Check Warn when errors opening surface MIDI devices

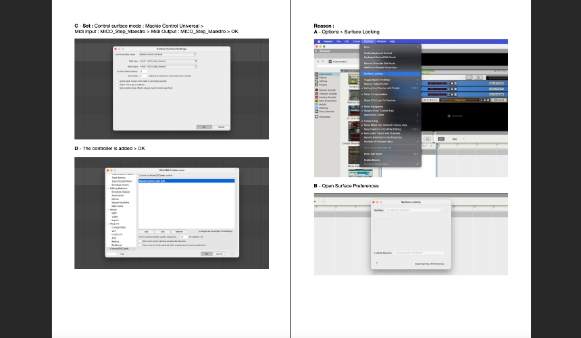141,241
